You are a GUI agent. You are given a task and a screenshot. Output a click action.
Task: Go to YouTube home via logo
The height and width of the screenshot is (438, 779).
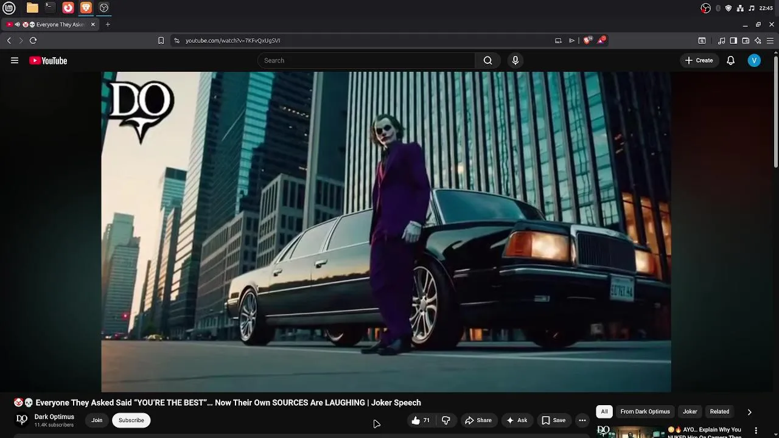point(48,60)
